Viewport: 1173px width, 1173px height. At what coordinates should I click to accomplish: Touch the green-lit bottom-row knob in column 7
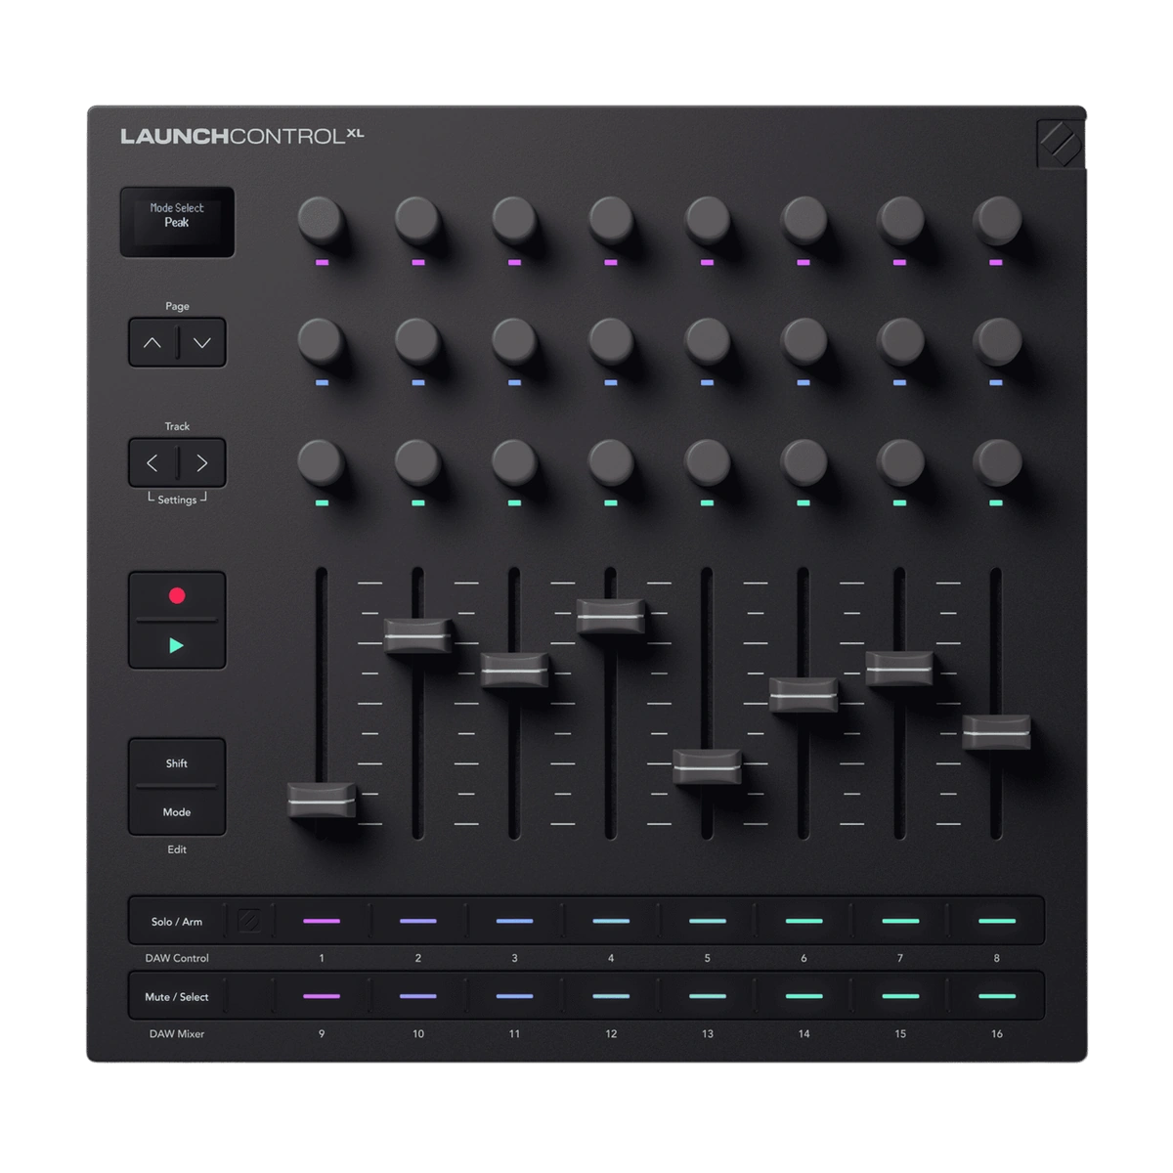pyautogui.click(x=899, y=460)
